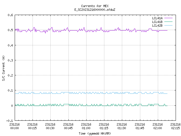Screen dimensions: 181x136
Task: Click the file name E_SC20231216000000.sfduZ
Action: tap(95, 10)
